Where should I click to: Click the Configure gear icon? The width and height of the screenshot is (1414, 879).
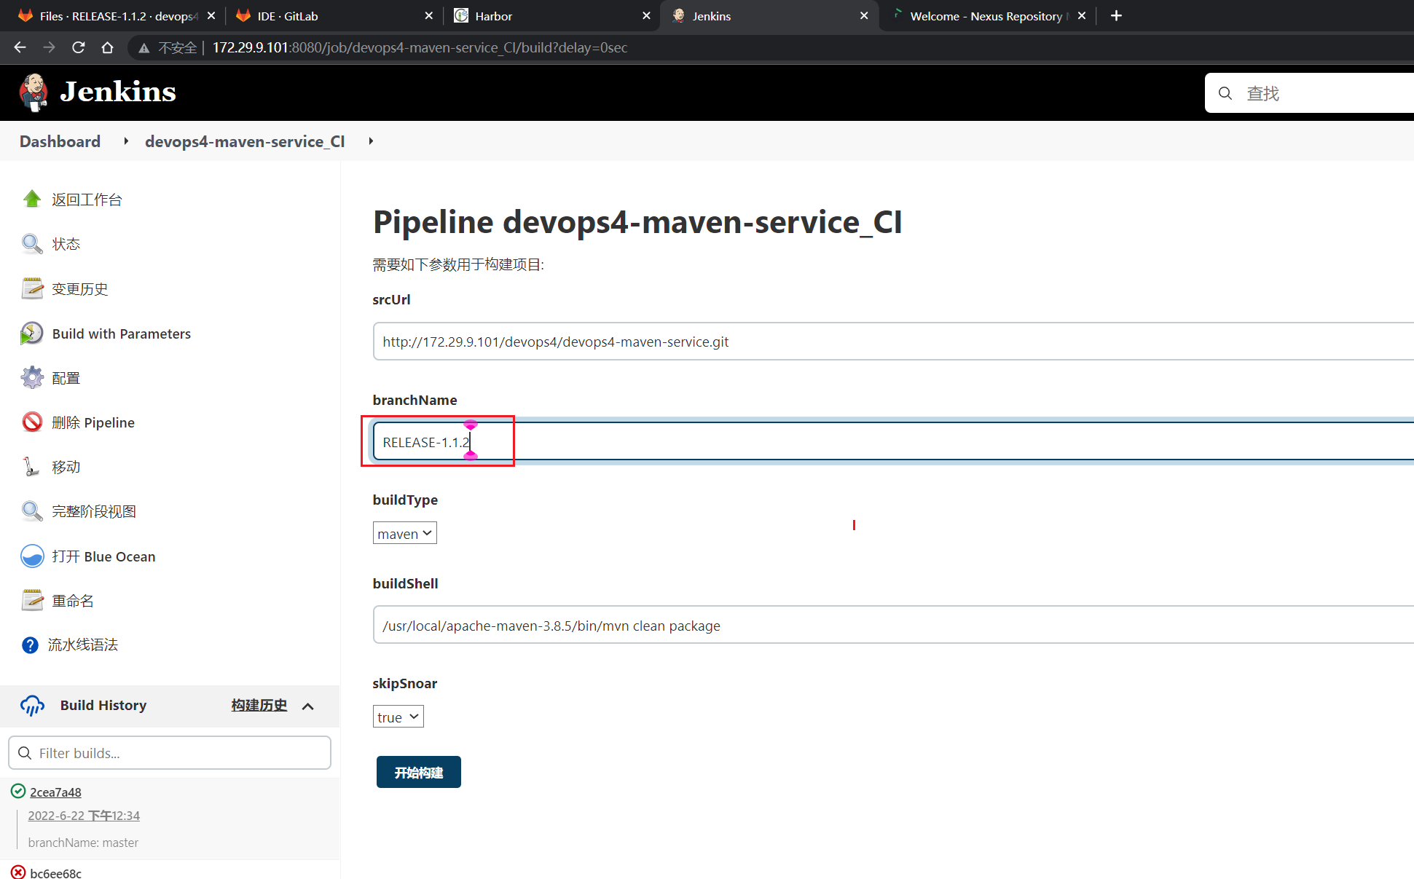click(32, 377)
